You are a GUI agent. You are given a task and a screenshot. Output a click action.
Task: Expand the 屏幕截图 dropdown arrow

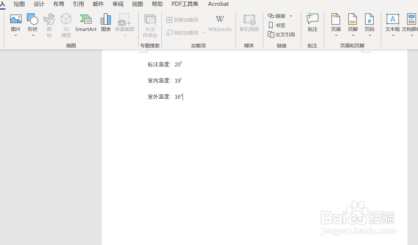[125, 35]
